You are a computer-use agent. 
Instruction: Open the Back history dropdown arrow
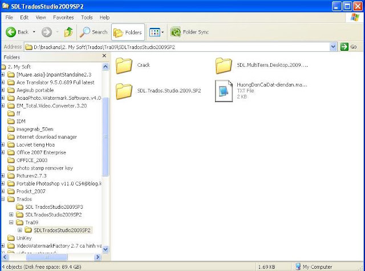[34, 32]
